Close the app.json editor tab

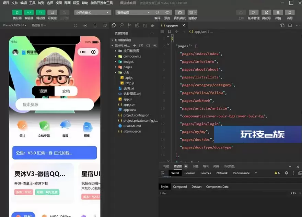[184, 25]
